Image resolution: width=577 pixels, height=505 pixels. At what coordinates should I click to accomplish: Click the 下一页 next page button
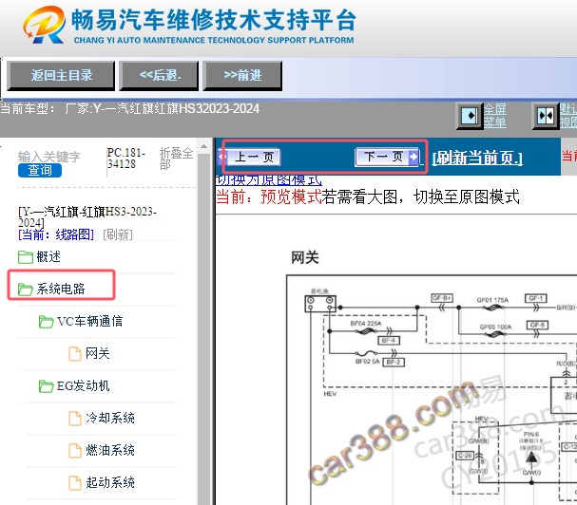(x=387, y=157)
